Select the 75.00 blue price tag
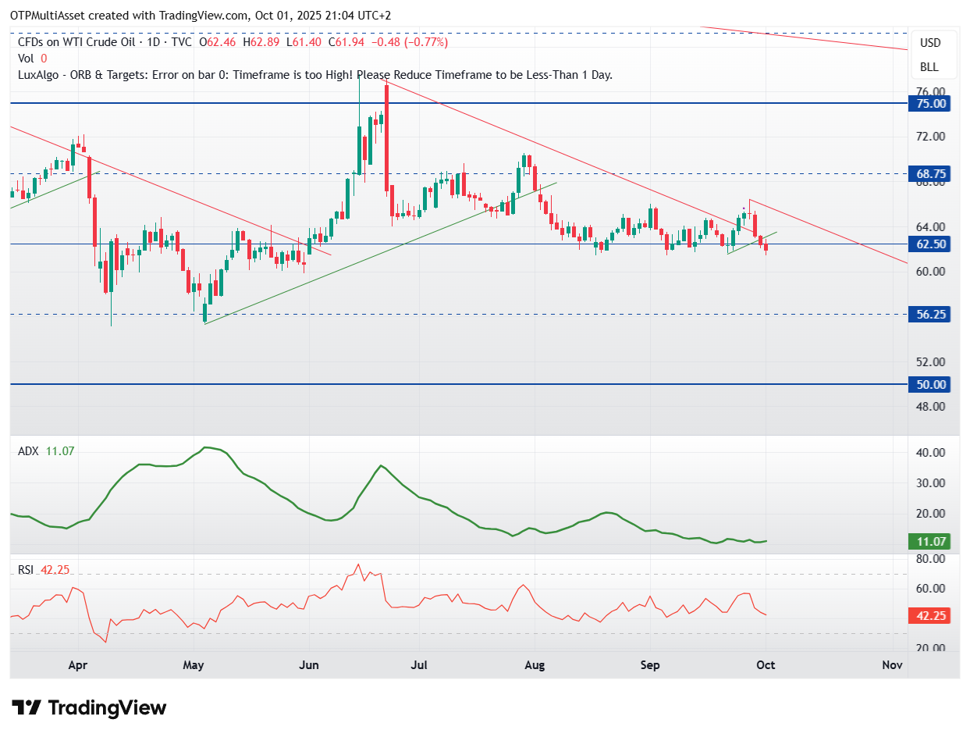 click(x=930, y=103)
